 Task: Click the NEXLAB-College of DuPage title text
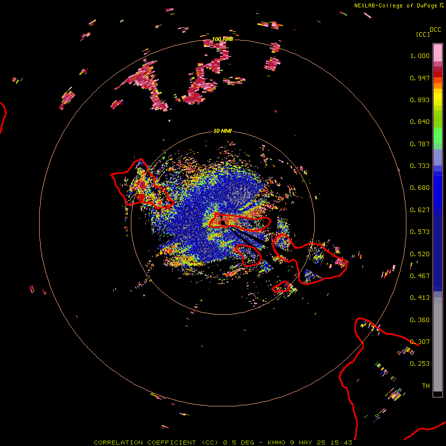pos(396,5)
